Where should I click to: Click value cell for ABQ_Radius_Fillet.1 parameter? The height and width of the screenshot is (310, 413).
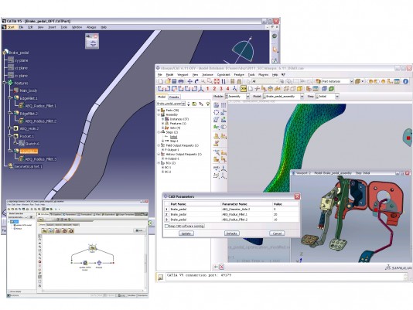[x=285, y=214]
